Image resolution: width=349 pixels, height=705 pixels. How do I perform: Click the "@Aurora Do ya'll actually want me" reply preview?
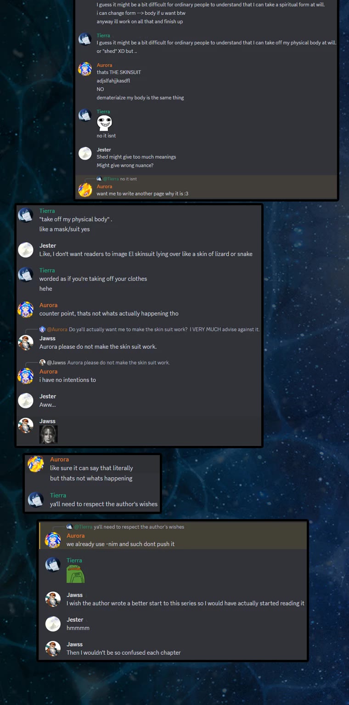coord(150,329)
